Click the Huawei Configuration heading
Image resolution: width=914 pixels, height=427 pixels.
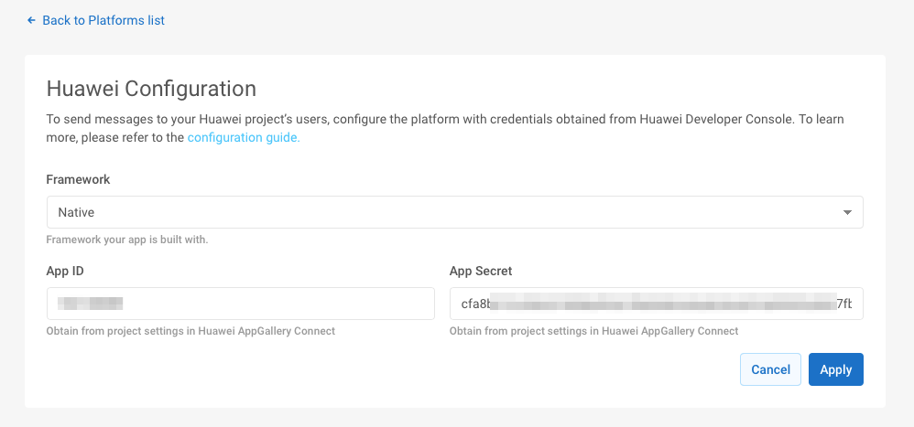tap(151, 89)
